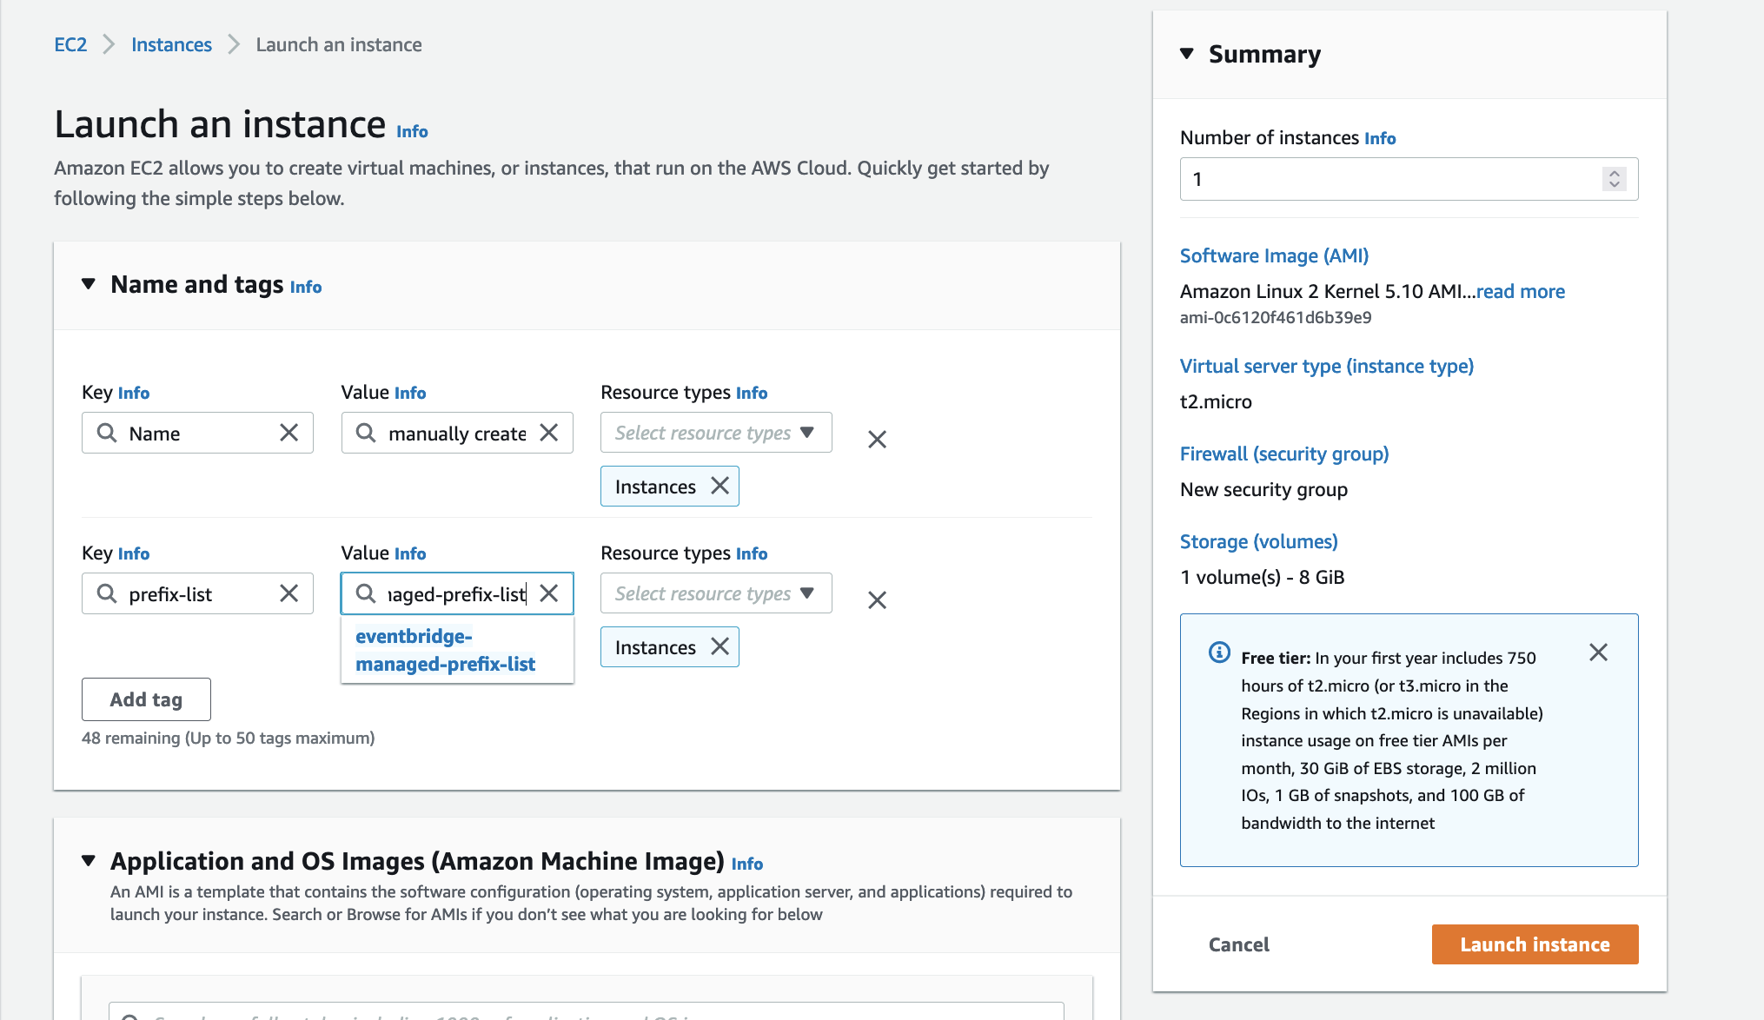Open Info link for second Key label
This screenshot has height=1020, width=1764.
pyautogui.click(x=134, y=554)
